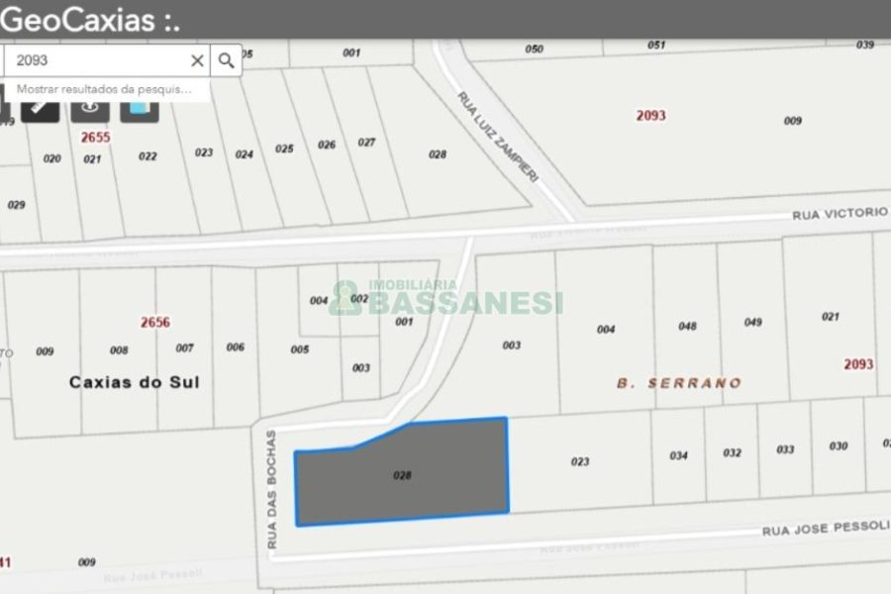The width and height of the screenshot is (891, 594).
Task: Click the search magnifier icon
Action: (x=227, y=60)
